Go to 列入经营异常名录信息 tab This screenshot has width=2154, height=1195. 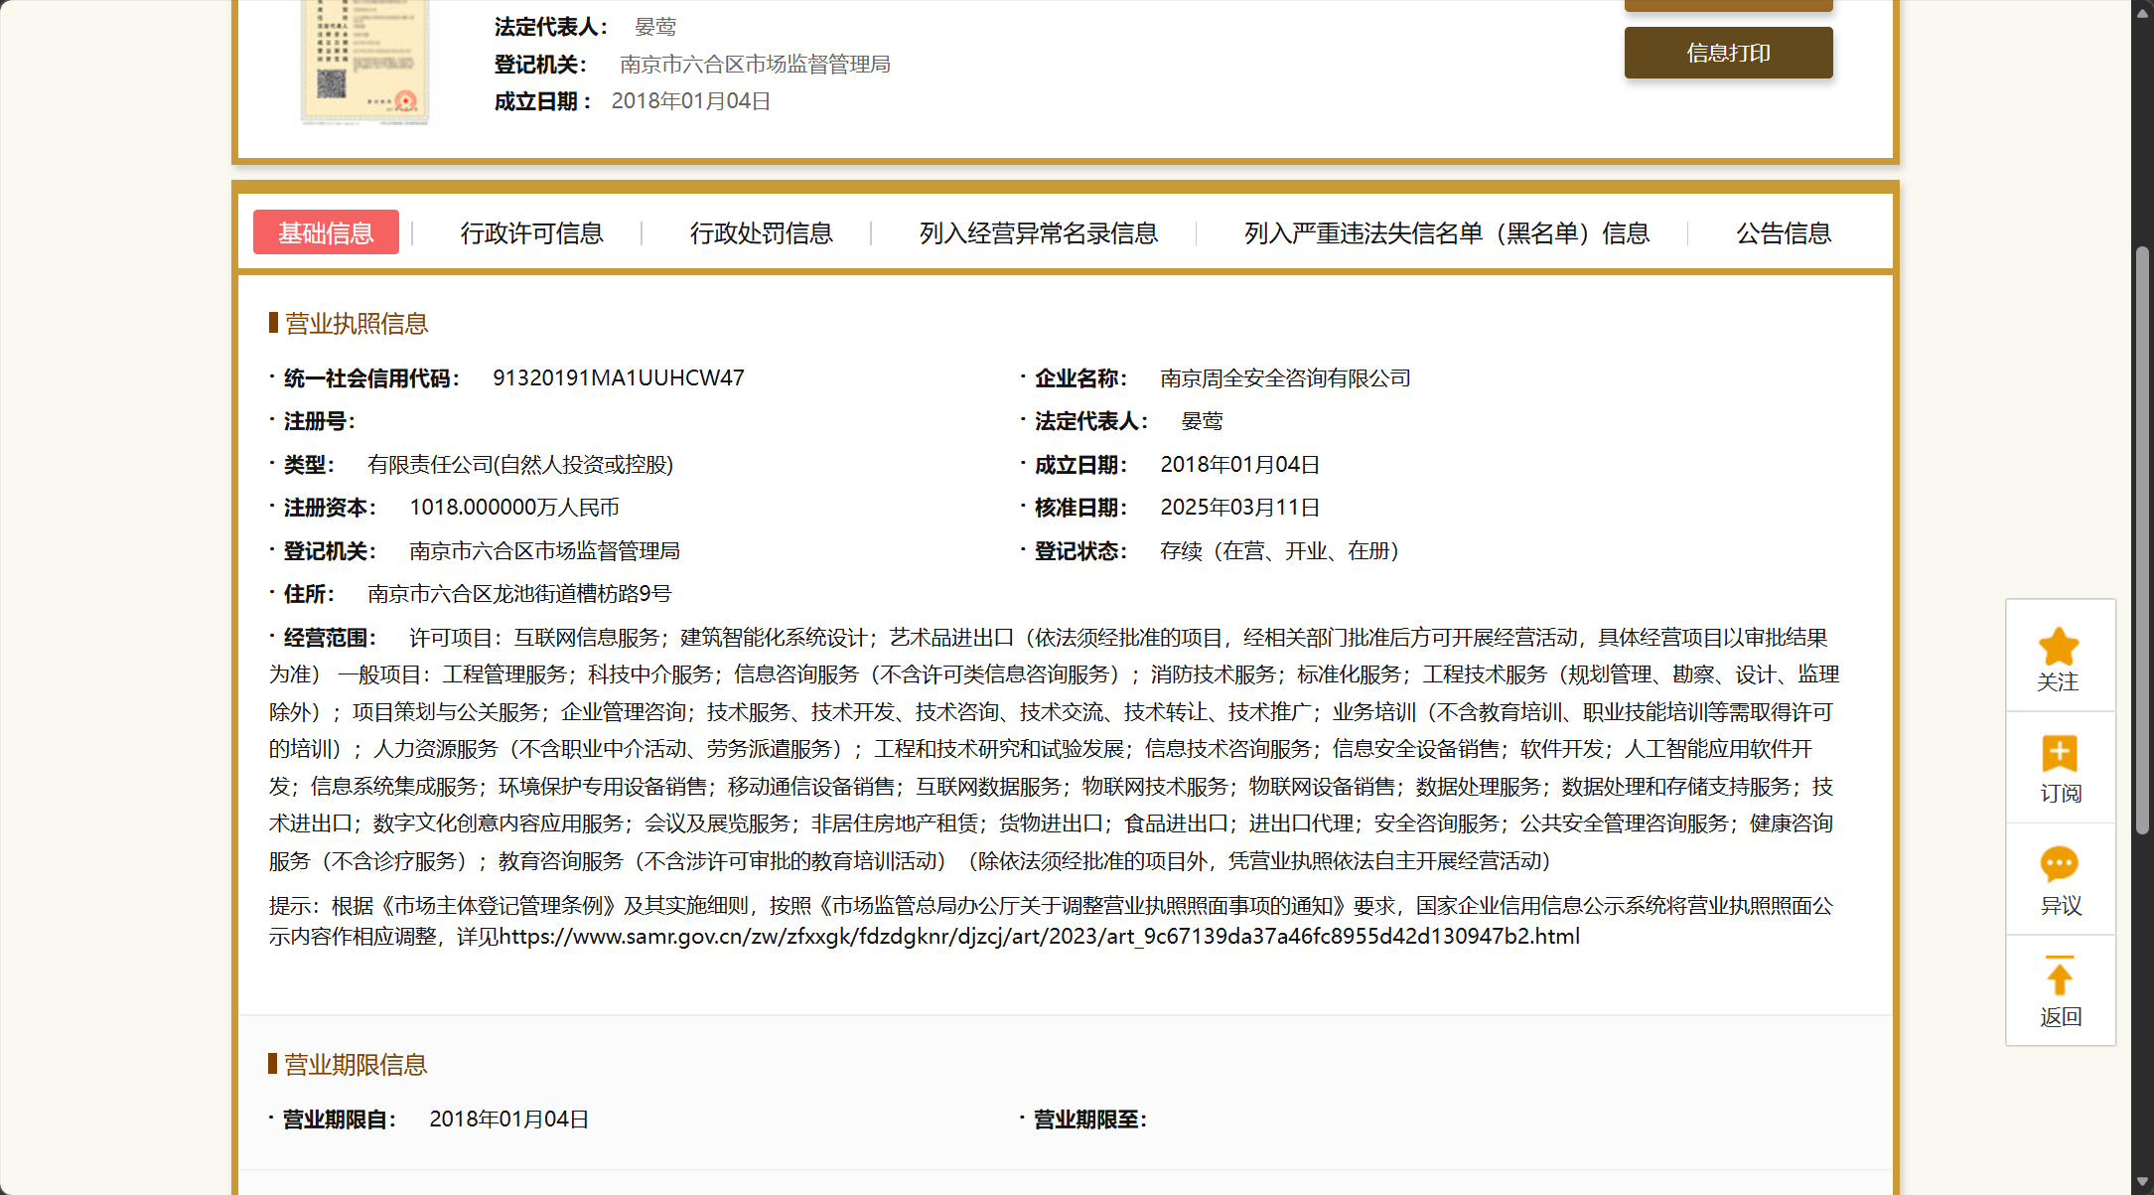(x=1038, y=233)
